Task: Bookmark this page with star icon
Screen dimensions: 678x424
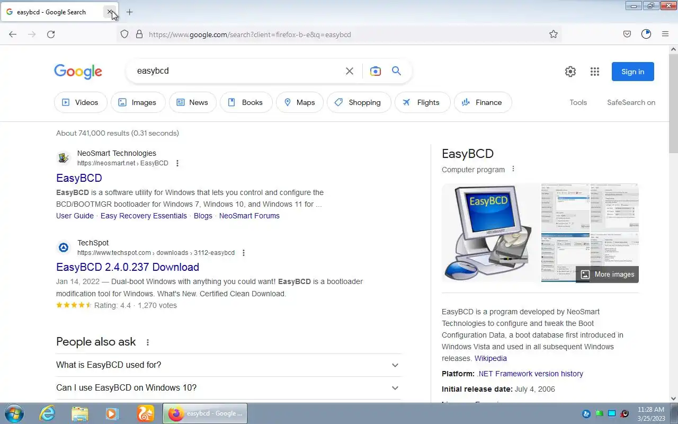Action: coord(554,34)
